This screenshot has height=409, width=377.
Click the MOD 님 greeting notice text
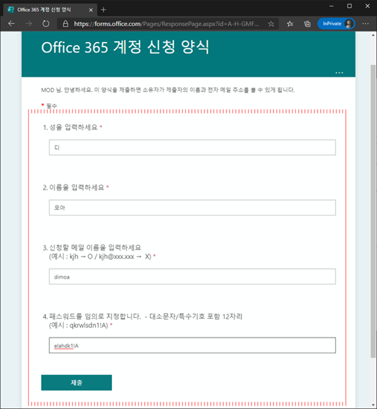click(x=168, y=90)
